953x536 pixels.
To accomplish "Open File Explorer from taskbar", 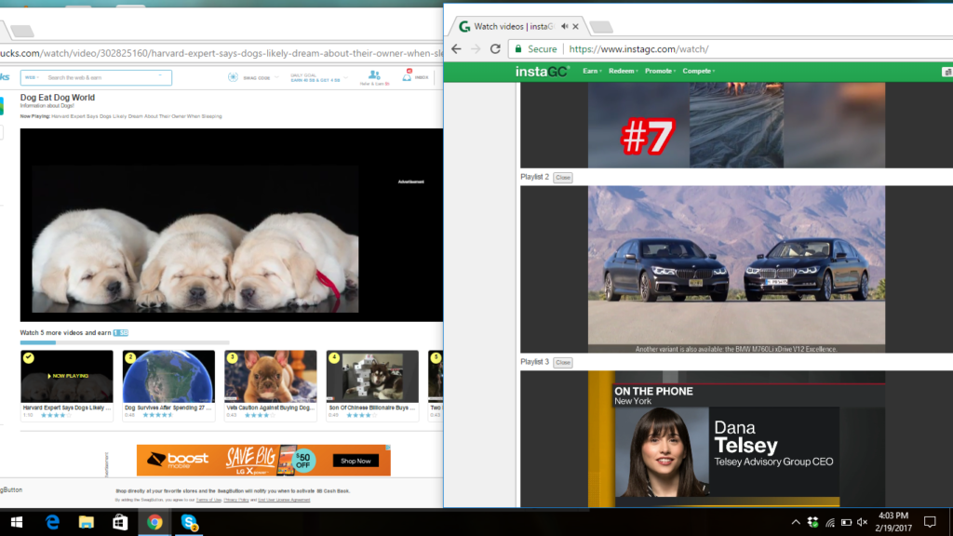I will pos(87,523).
